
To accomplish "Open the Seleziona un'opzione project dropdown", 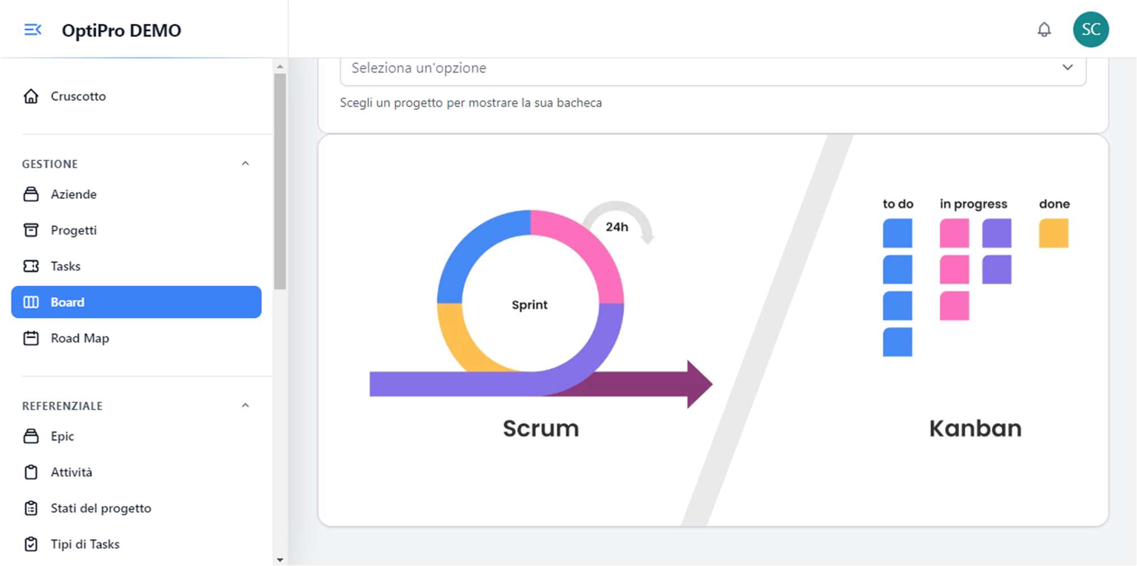I will [712, 68].
